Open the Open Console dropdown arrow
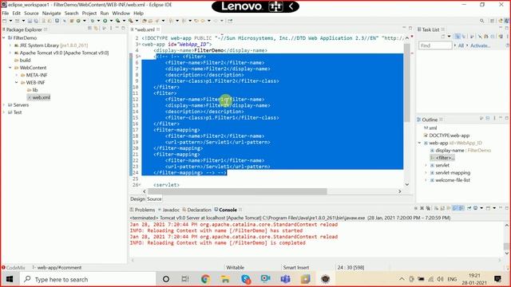This screenshot has height=287, width=511. (494, 208)
